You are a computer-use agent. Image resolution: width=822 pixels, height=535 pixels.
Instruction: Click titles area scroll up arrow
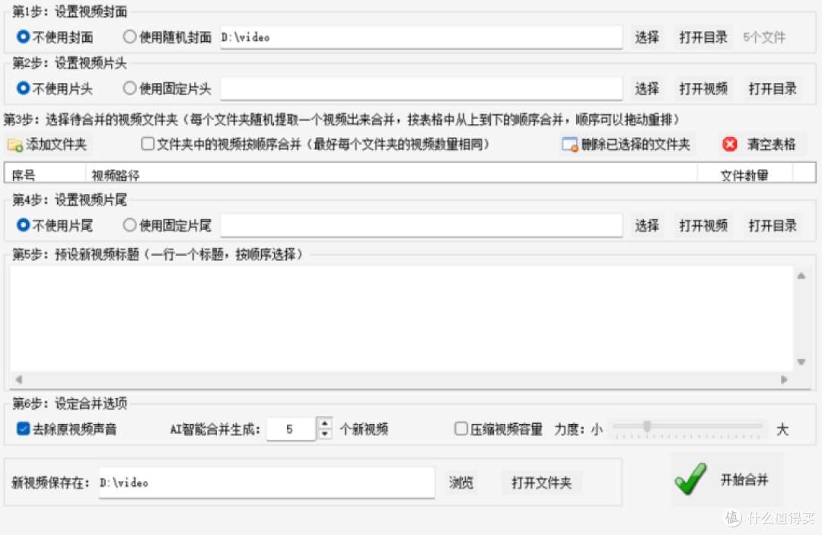(801, 275)
